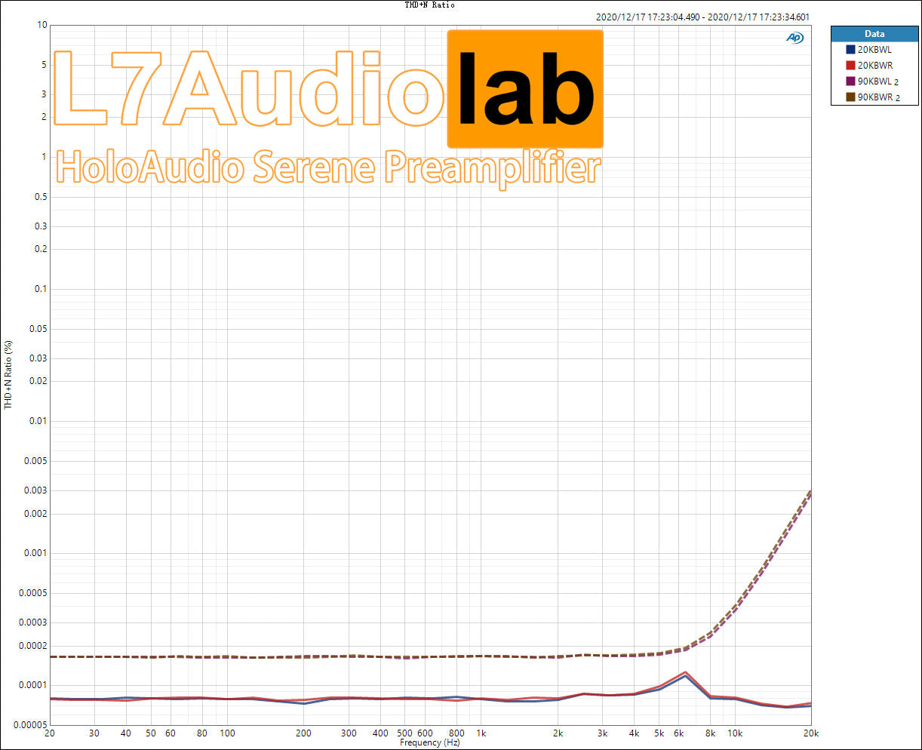Viewport: 922px width, 750px height.
Task: Select the 90KBWL 2 legend entry
Action: click(x=878, y=81)
